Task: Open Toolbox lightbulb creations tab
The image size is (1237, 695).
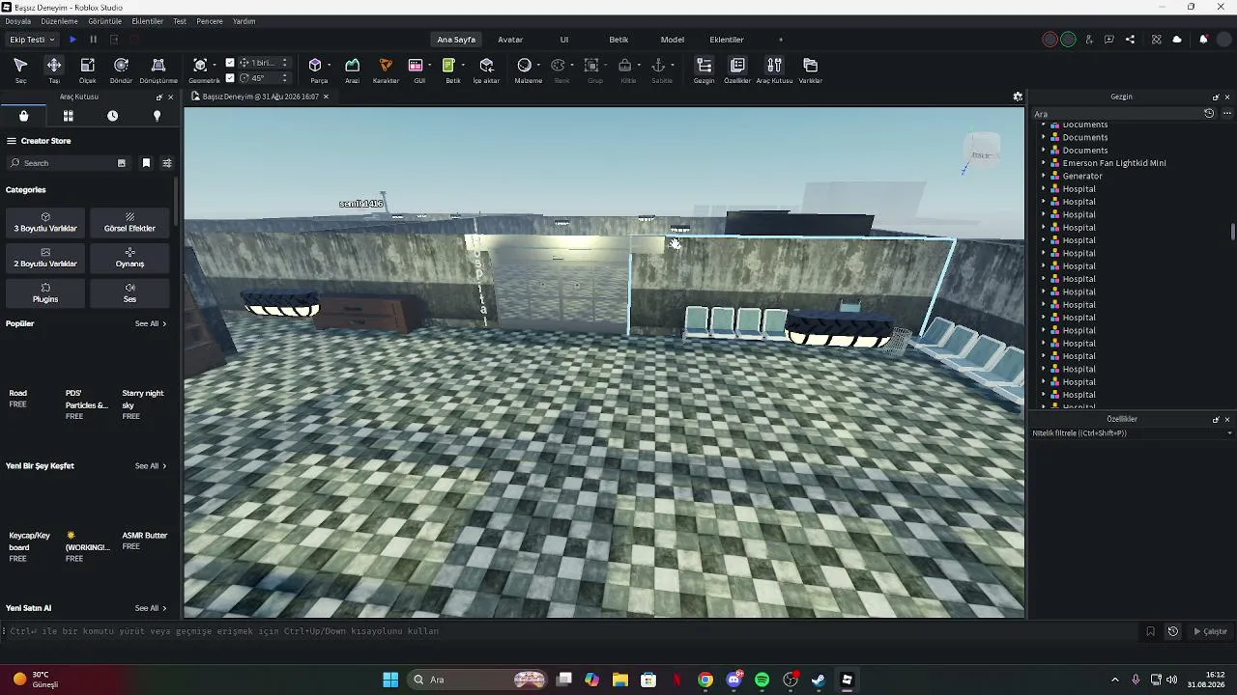Action: [x=157, y=116]
